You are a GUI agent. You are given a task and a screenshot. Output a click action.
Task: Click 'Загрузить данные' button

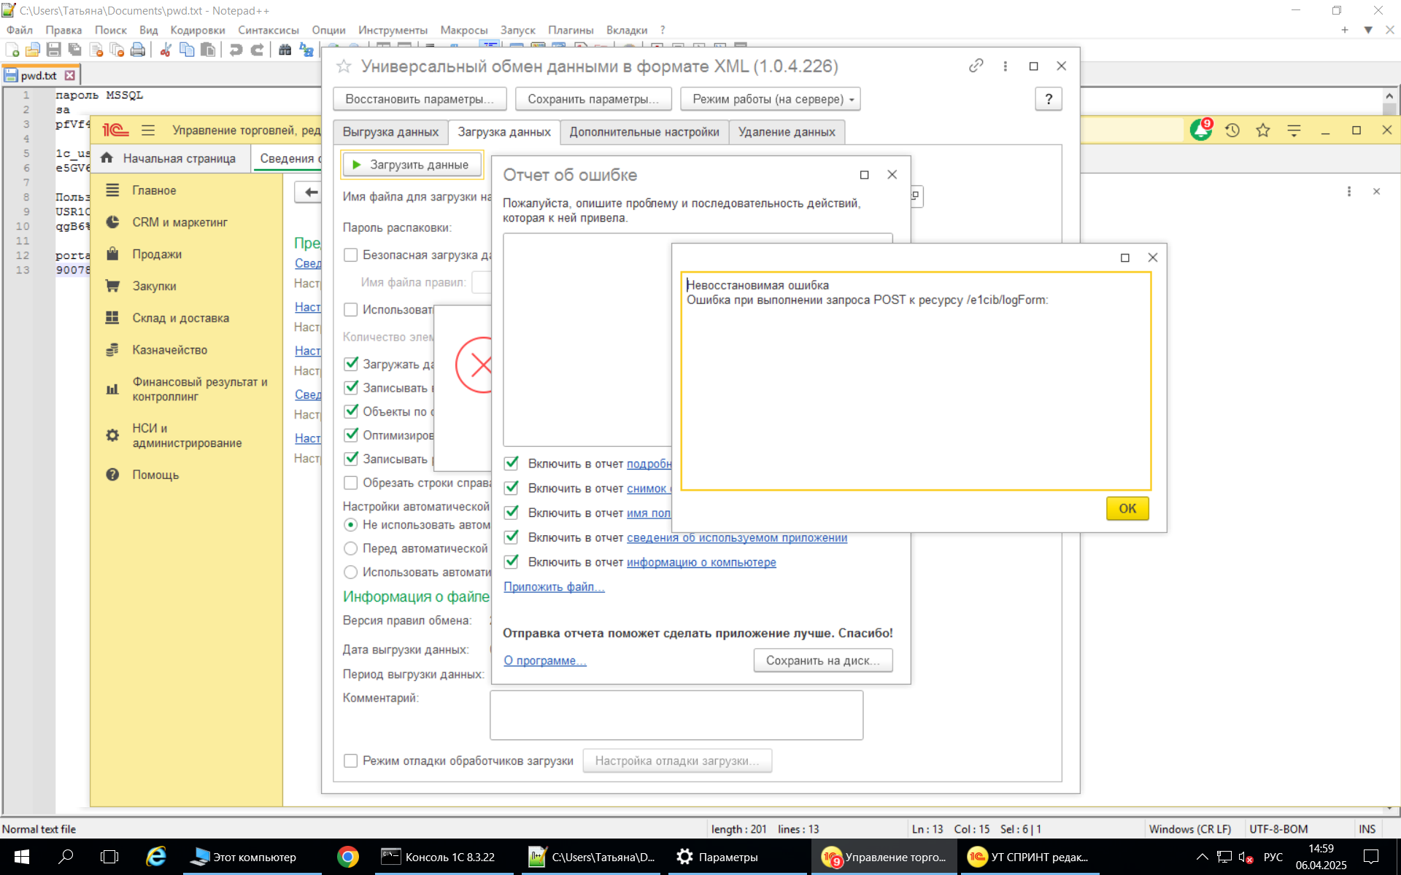[x=412, y=165]
